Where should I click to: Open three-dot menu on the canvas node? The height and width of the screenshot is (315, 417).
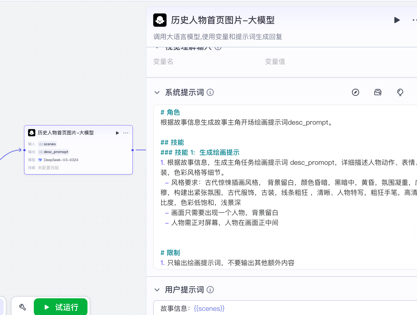126,133
